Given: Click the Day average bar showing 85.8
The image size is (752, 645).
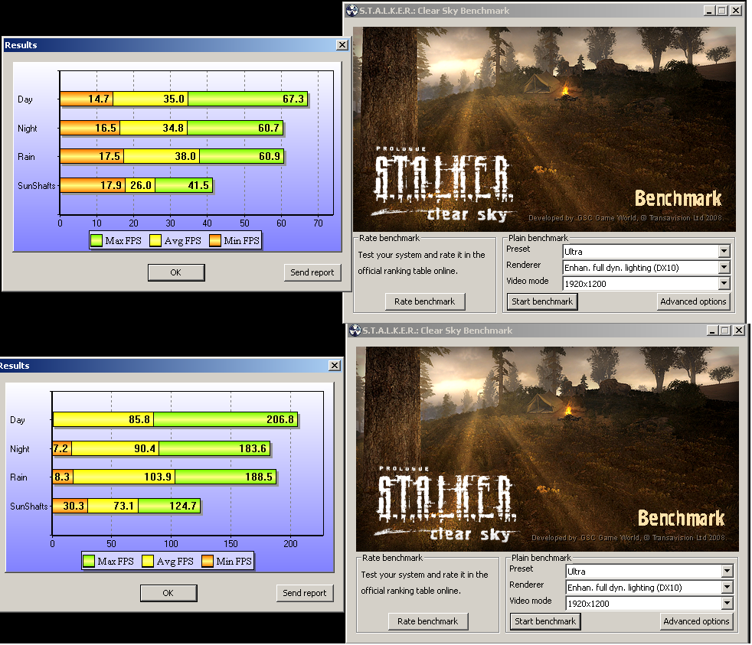Looking at the screenshot, I should [103, 419].
